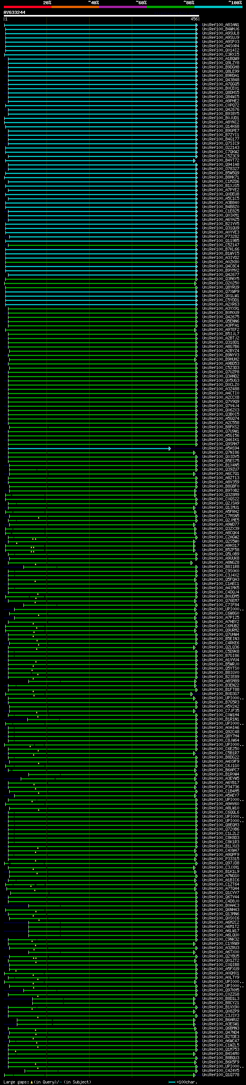Open hit UniRef100_A9WD77
Viewport: 246px width, 1085px height.
[220, 525]
